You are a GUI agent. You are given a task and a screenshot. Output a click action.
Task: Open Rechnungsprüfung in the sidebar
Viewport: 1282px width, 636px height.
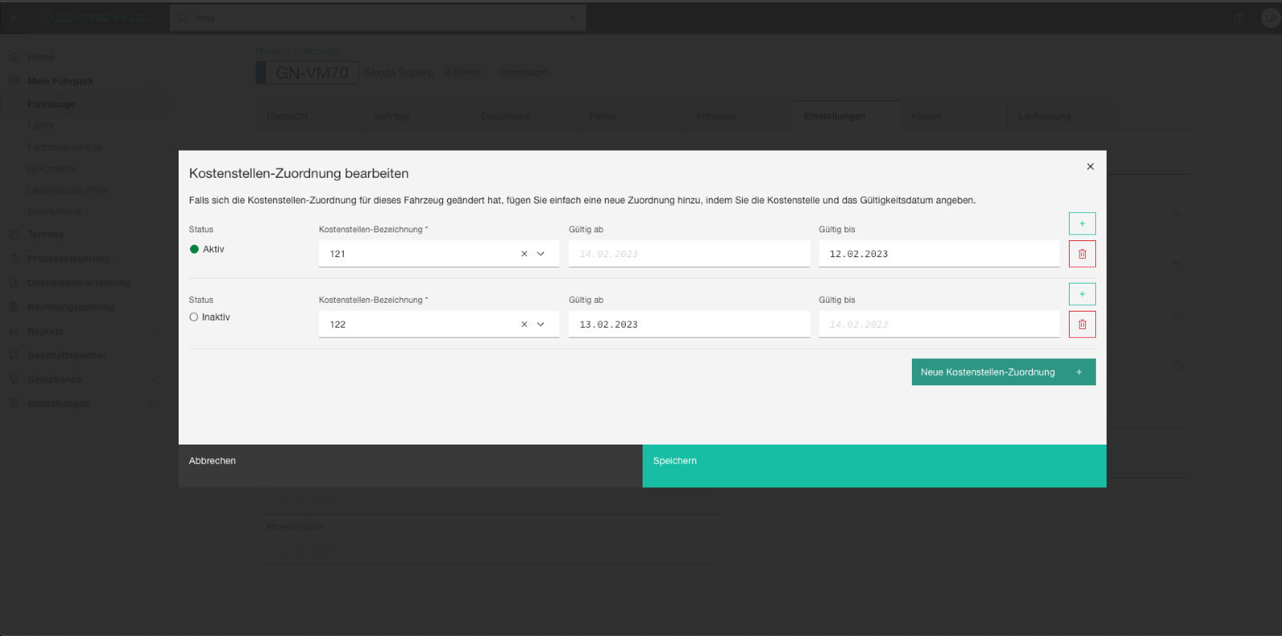click(x=71, y=307)
